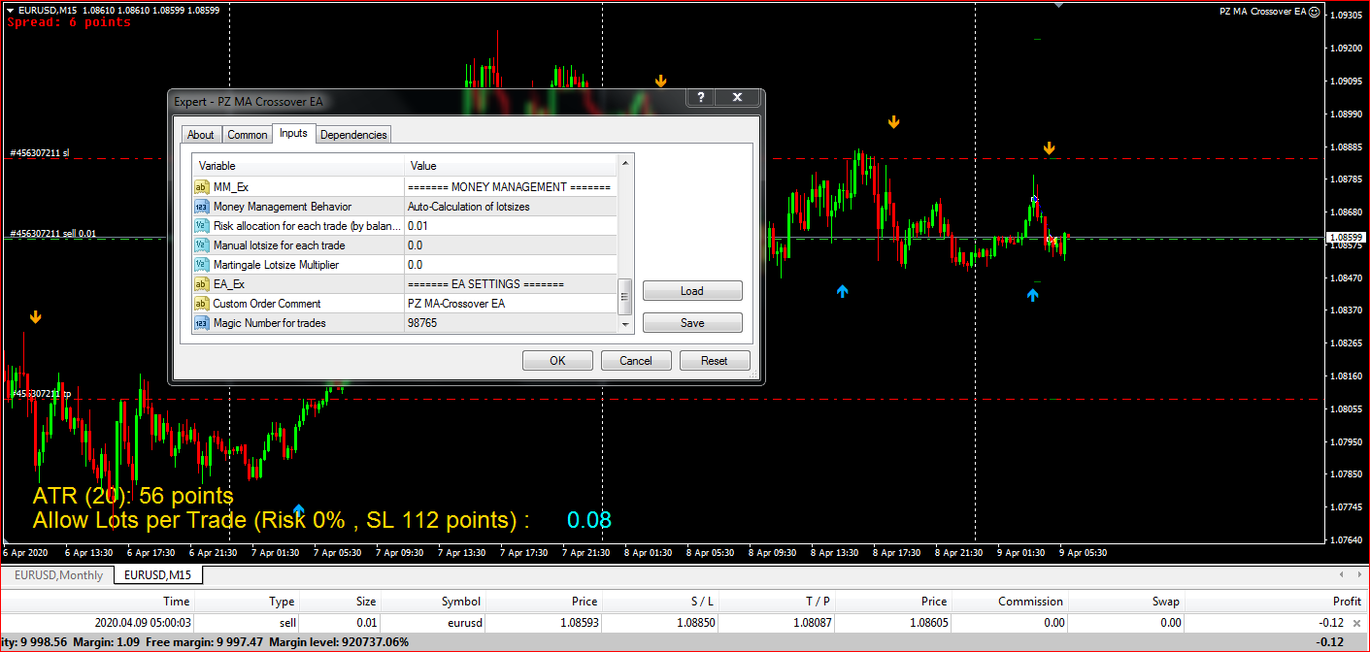Open the EURUSD,M15 chart header triangle menu

tap(10, 10)
